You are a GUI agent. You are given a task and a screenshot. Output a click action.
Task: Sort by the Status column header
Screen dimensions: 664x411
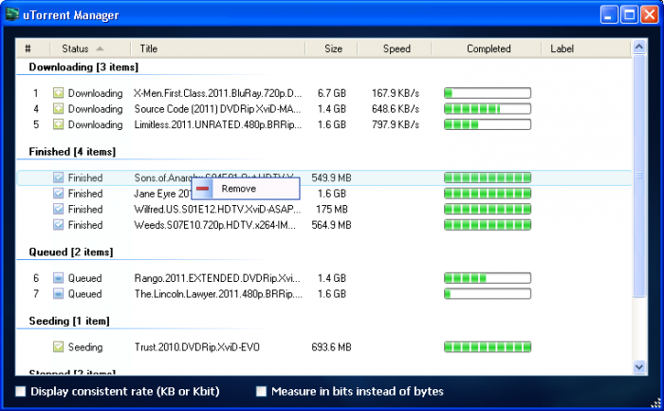90,48
